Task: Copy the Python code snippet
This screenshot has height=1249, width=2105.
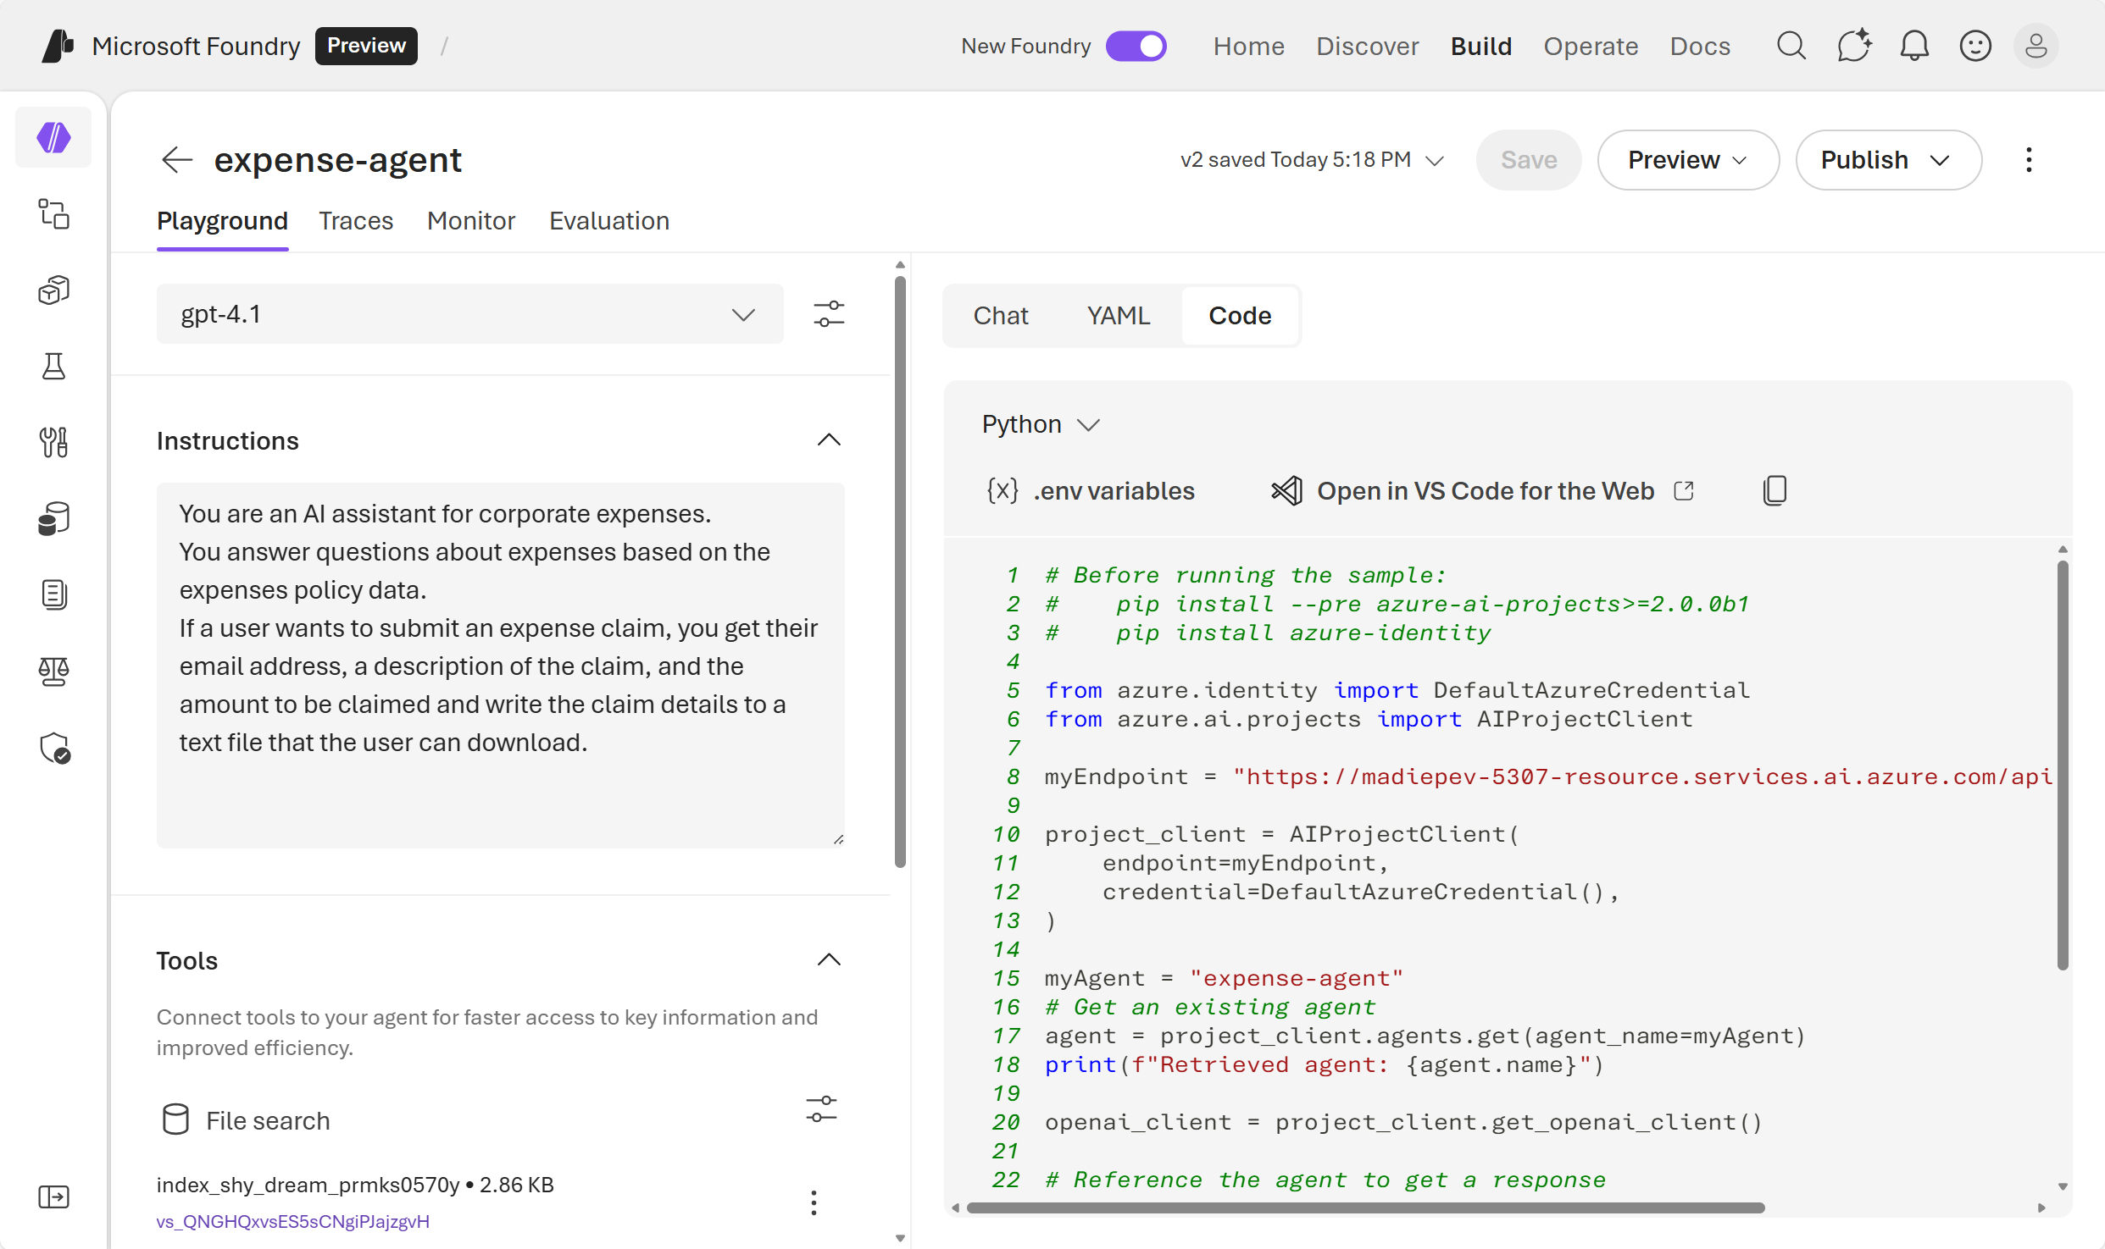Action: (1775, 489)
